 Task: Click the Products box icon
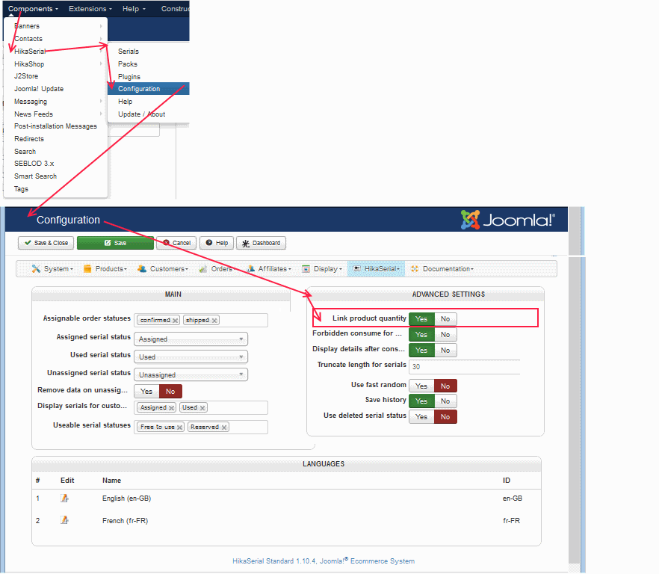(87, 269)
